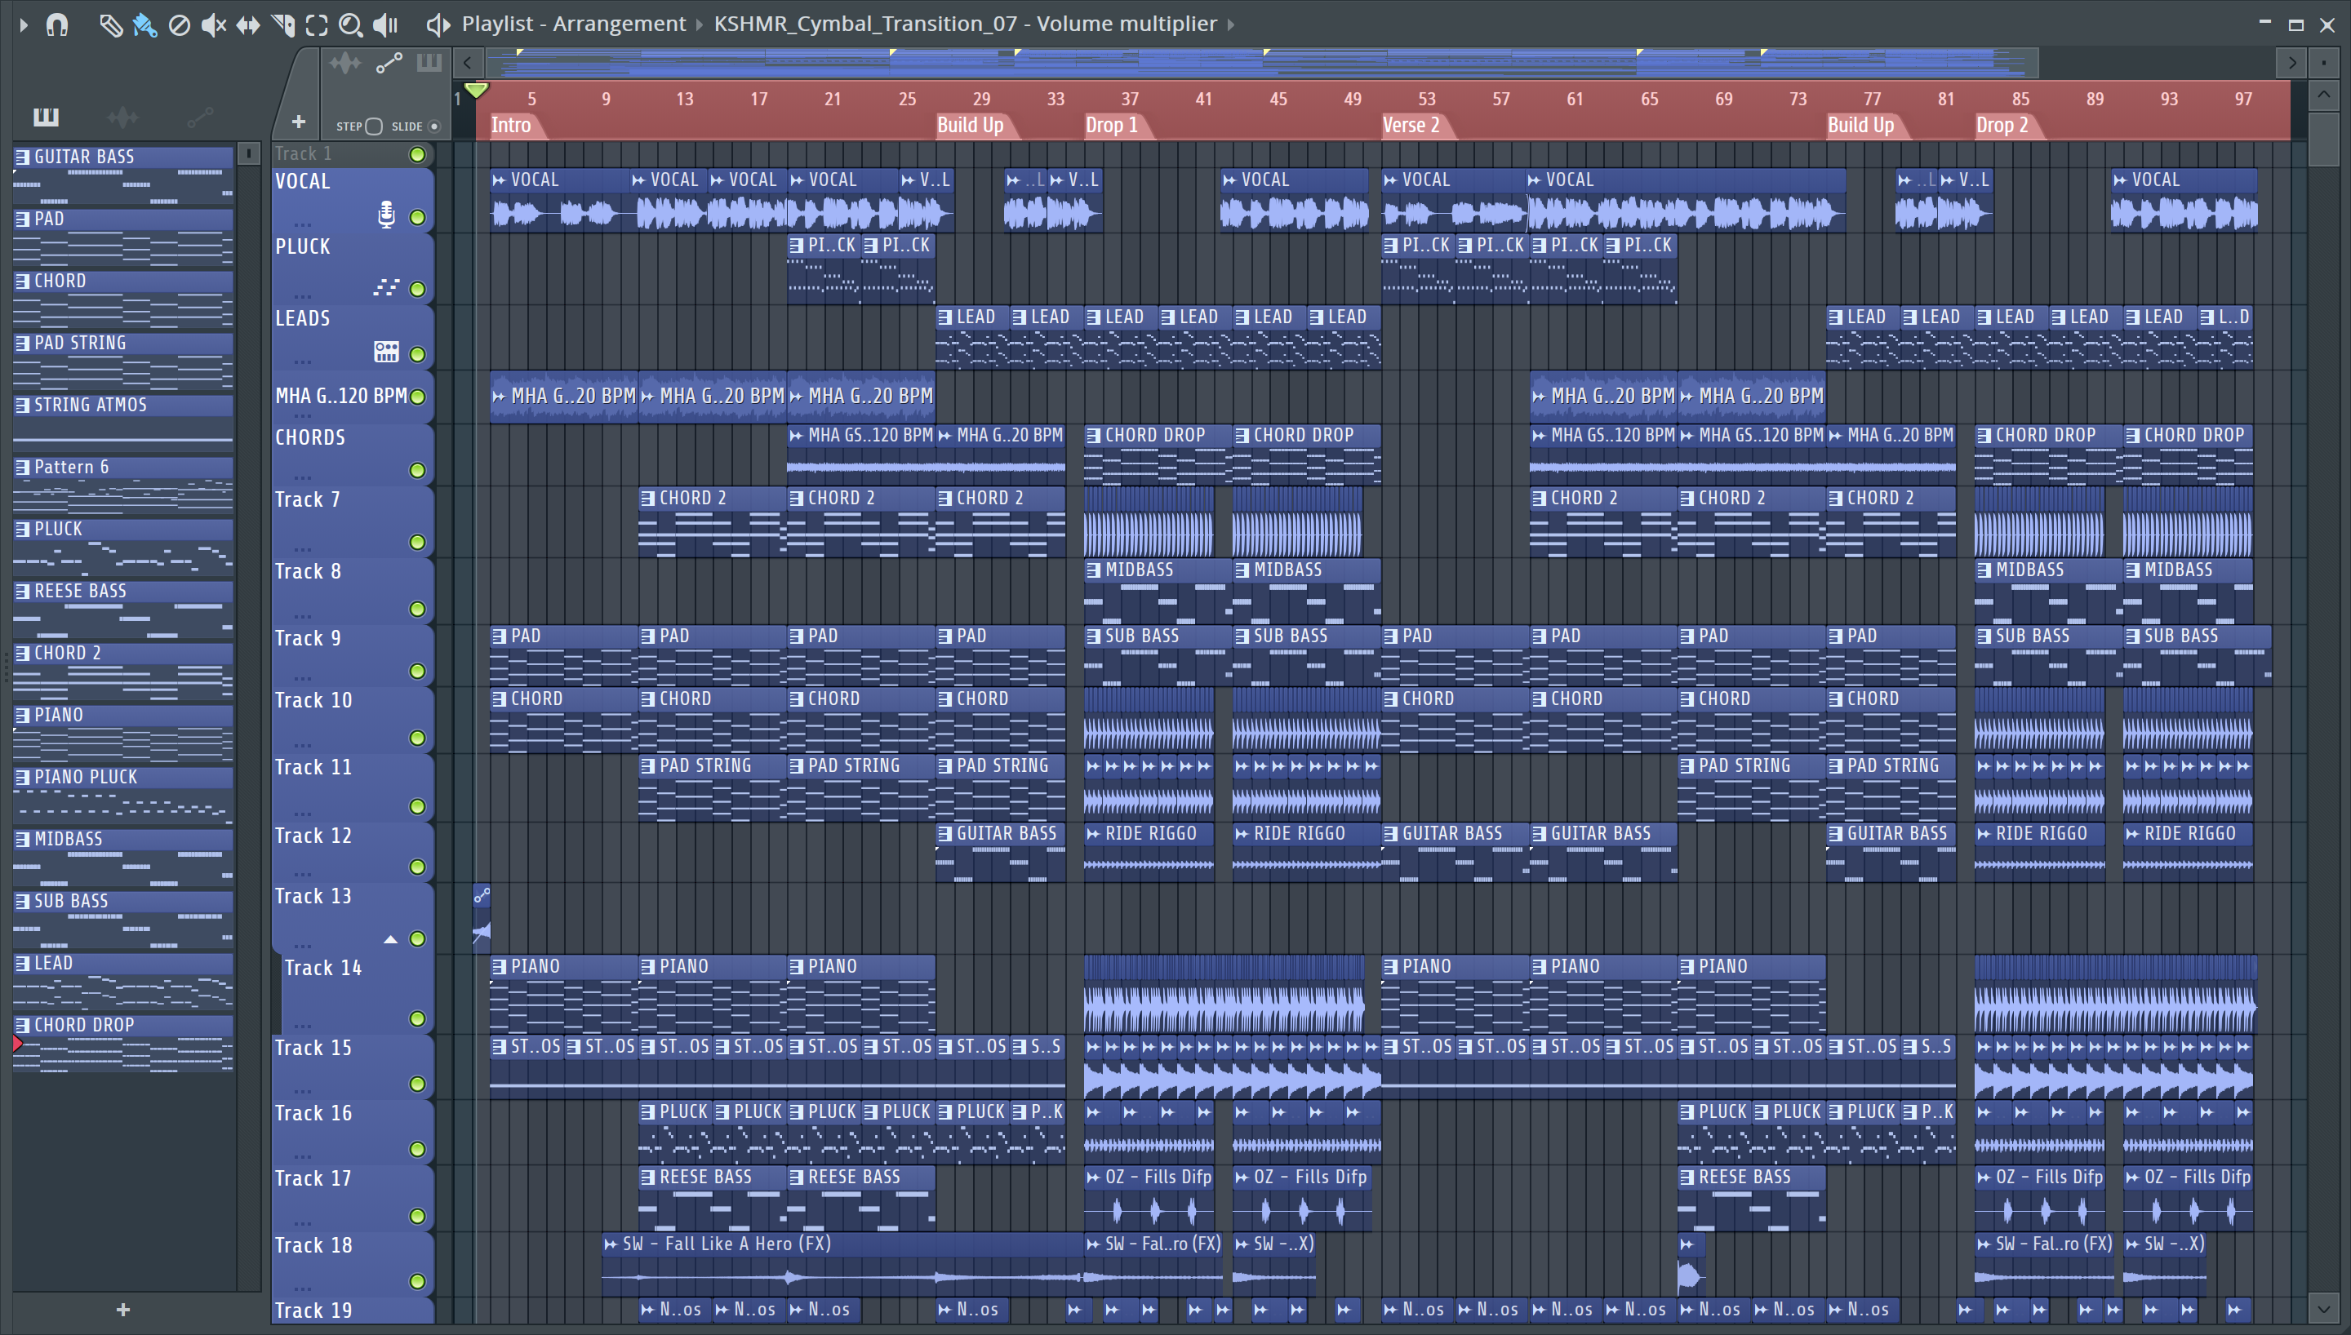Select the Delete tool

pyautogui.click(x=180, y=24)
